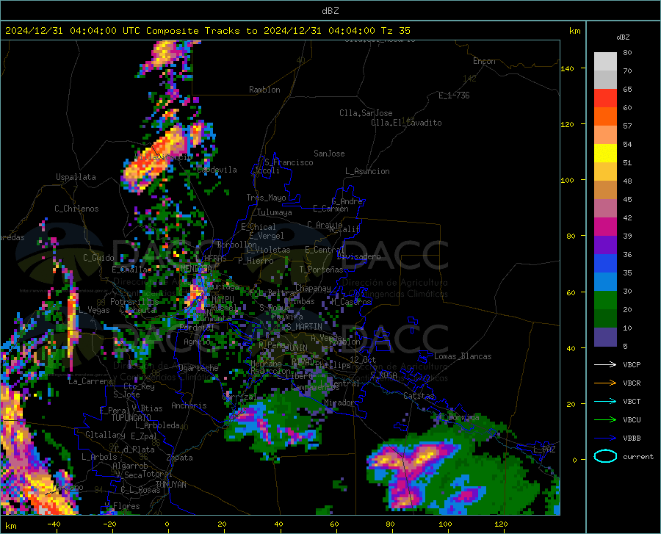Click the VBCT legend label
The width and height of the screenshot is (661, 534).
(x=632, y=402)
